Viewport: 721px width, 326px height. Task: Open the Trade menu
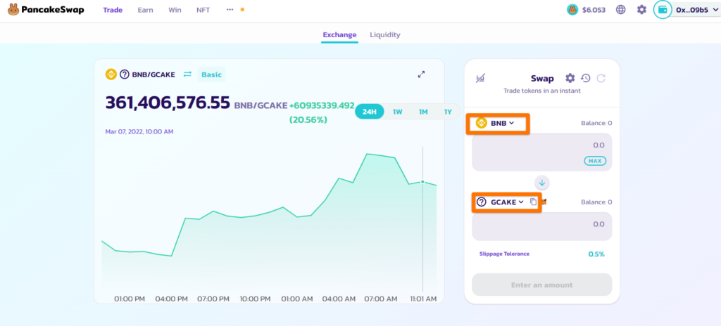113,10
